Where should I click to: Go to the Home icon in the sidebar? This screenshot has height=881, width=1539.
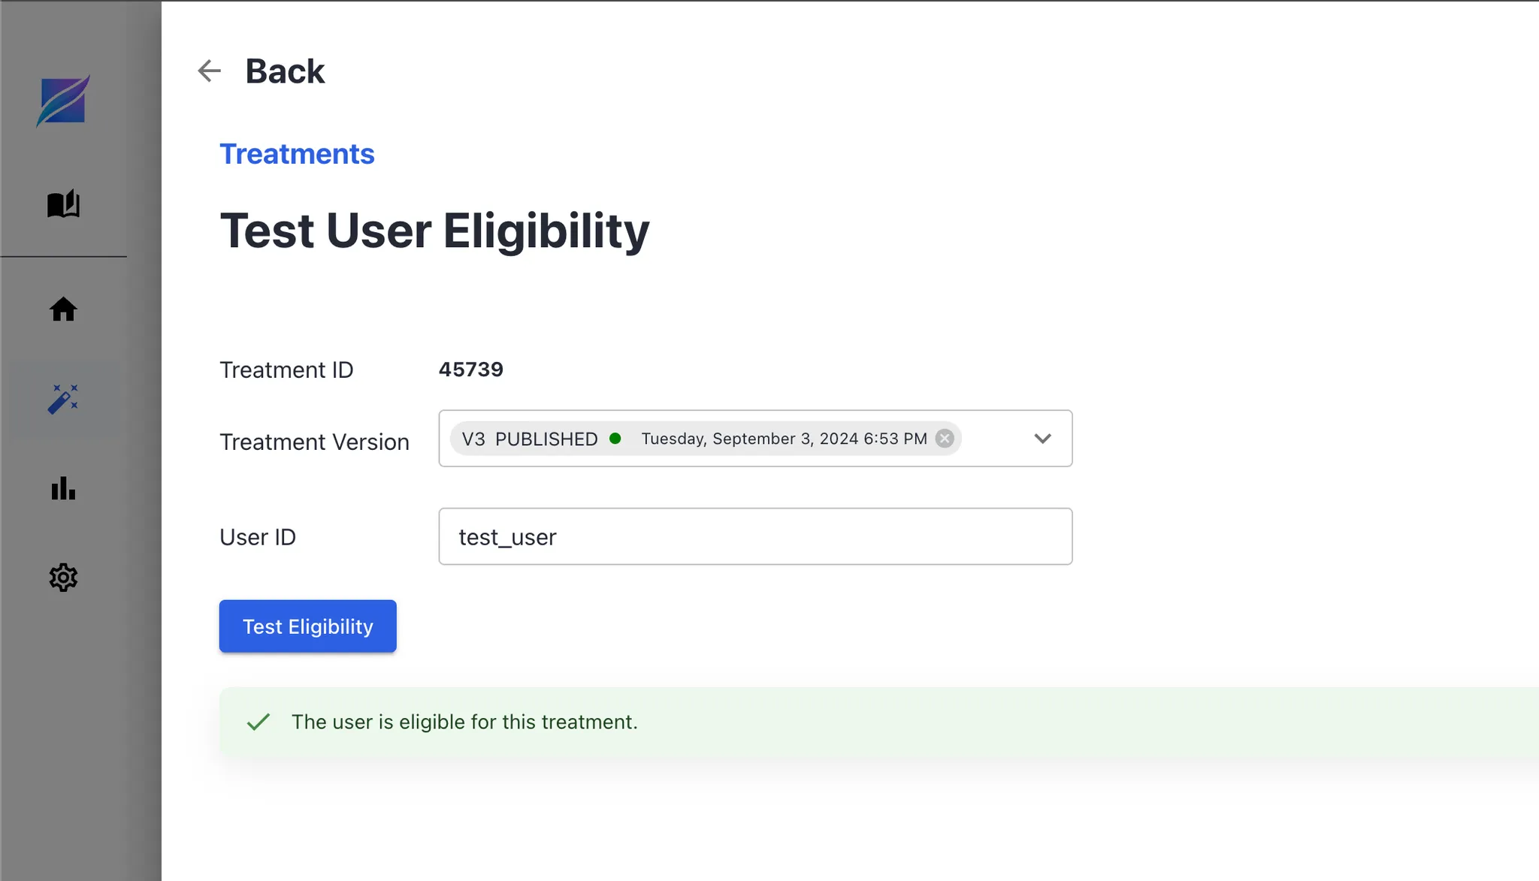[63, 309]
